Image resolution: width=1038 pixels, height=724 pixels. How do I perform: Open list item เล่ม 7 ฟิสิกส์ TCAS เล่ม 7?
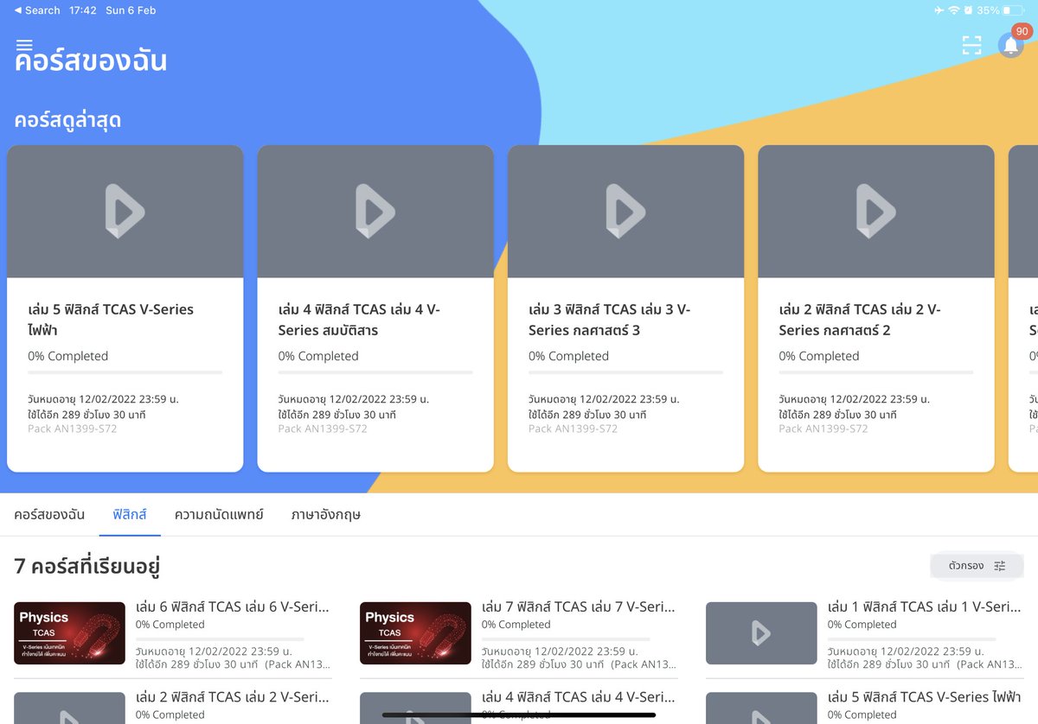[519, 635]
